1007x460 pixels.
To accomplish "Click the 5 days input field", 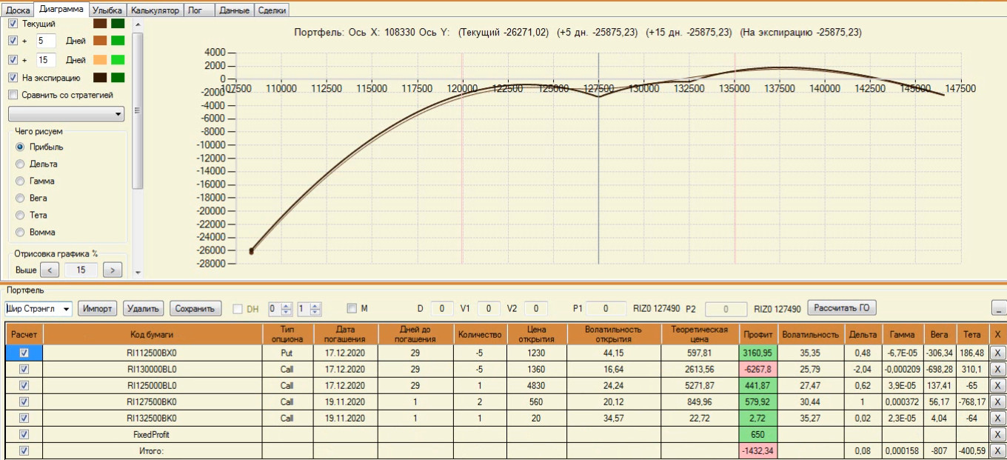I will pos(46,40).
